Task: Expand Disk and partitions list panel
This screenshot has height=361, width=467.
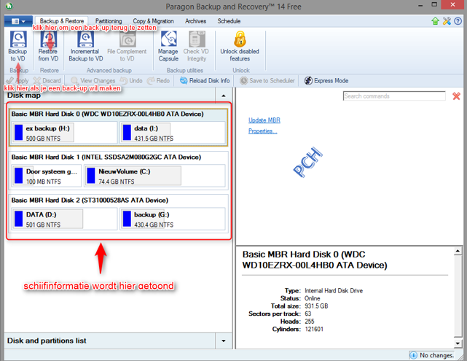Action: pos(222,341)
